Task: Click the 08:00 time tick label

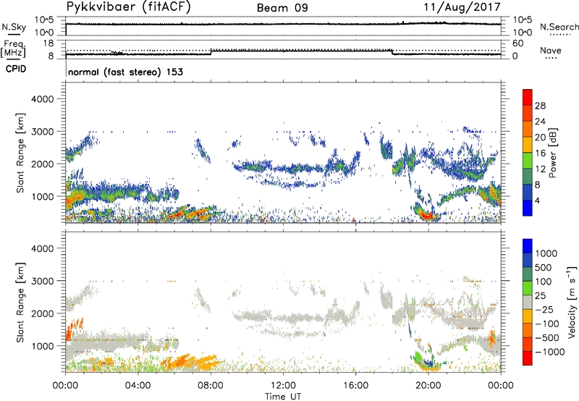Action: click(211, 386)
